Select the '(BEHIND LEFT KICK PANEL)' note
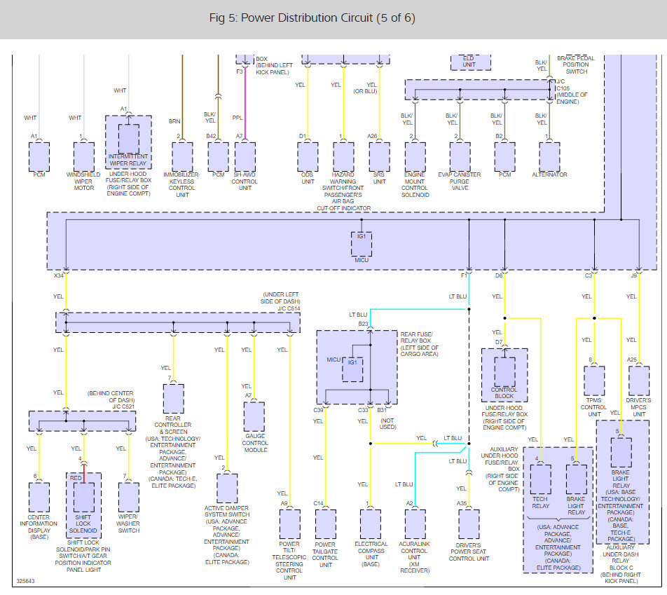Screen dimensions: 667x595 point(274,69)
